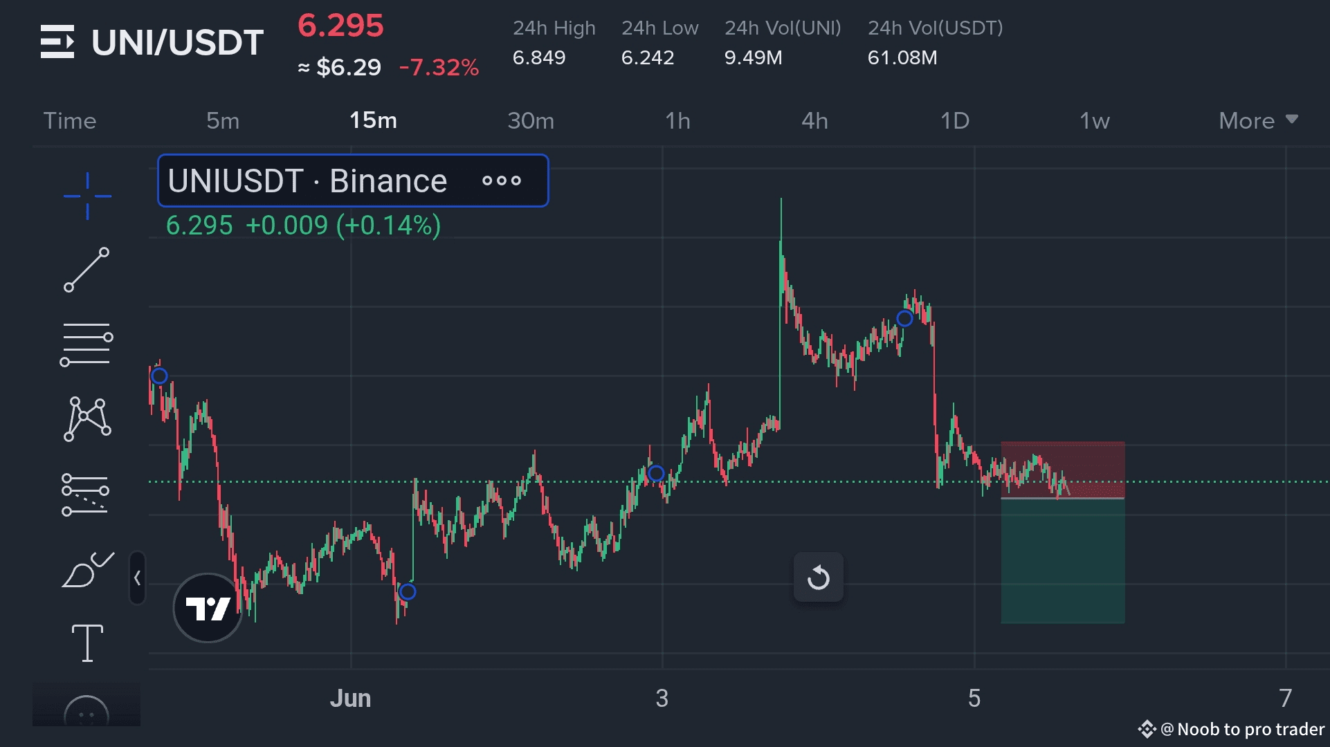Switch to the 5m timeframe

pyautogui.click(x=223, y=121)
